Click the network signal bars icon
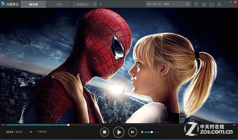This screenshot has height=140, width=238. coord(30,132)
